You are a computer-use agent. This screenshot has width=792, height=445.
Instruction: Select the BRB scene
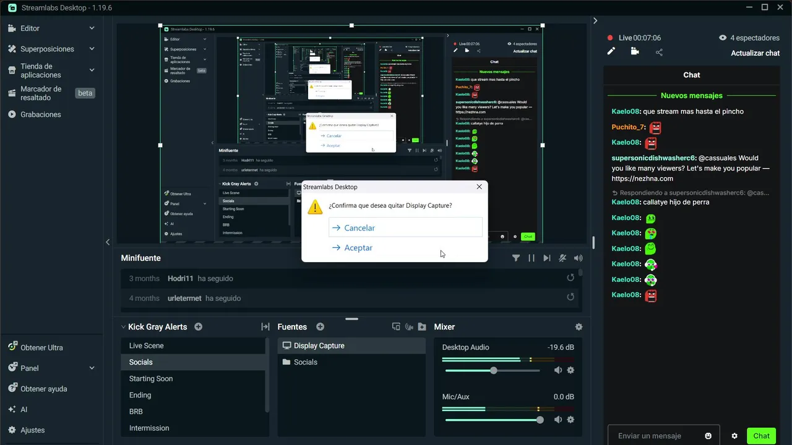point(193,412)
